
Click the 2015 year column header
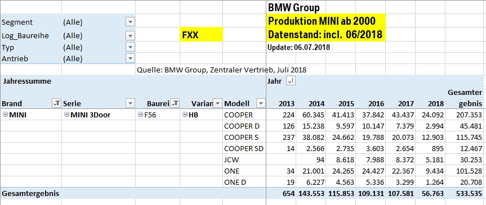point(341,103)
